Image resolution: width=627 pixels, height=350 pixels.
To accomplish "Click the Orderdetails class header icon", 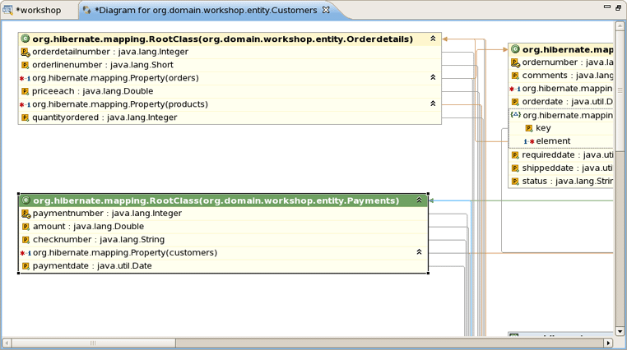I will (x=26, y=39).
